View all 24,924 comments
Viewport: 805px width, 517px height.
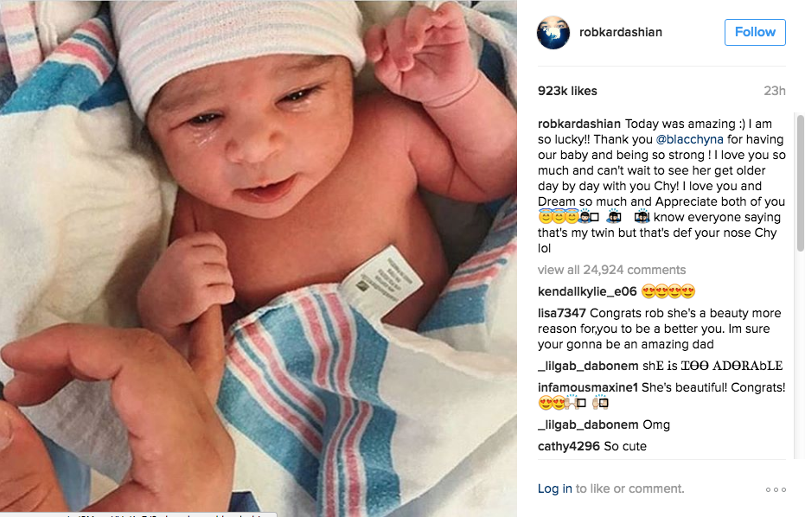coord(611,270)
